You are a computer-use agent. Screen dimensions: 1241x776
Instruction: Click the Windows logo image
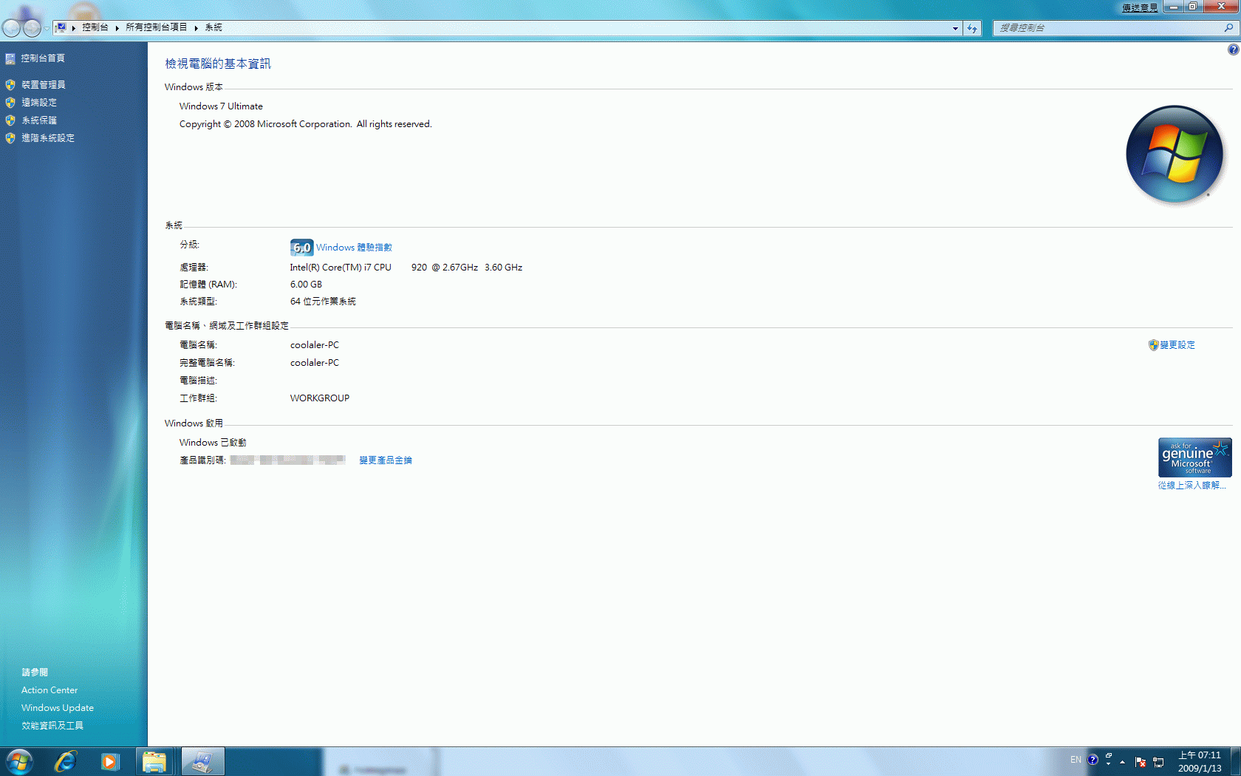1174,154
